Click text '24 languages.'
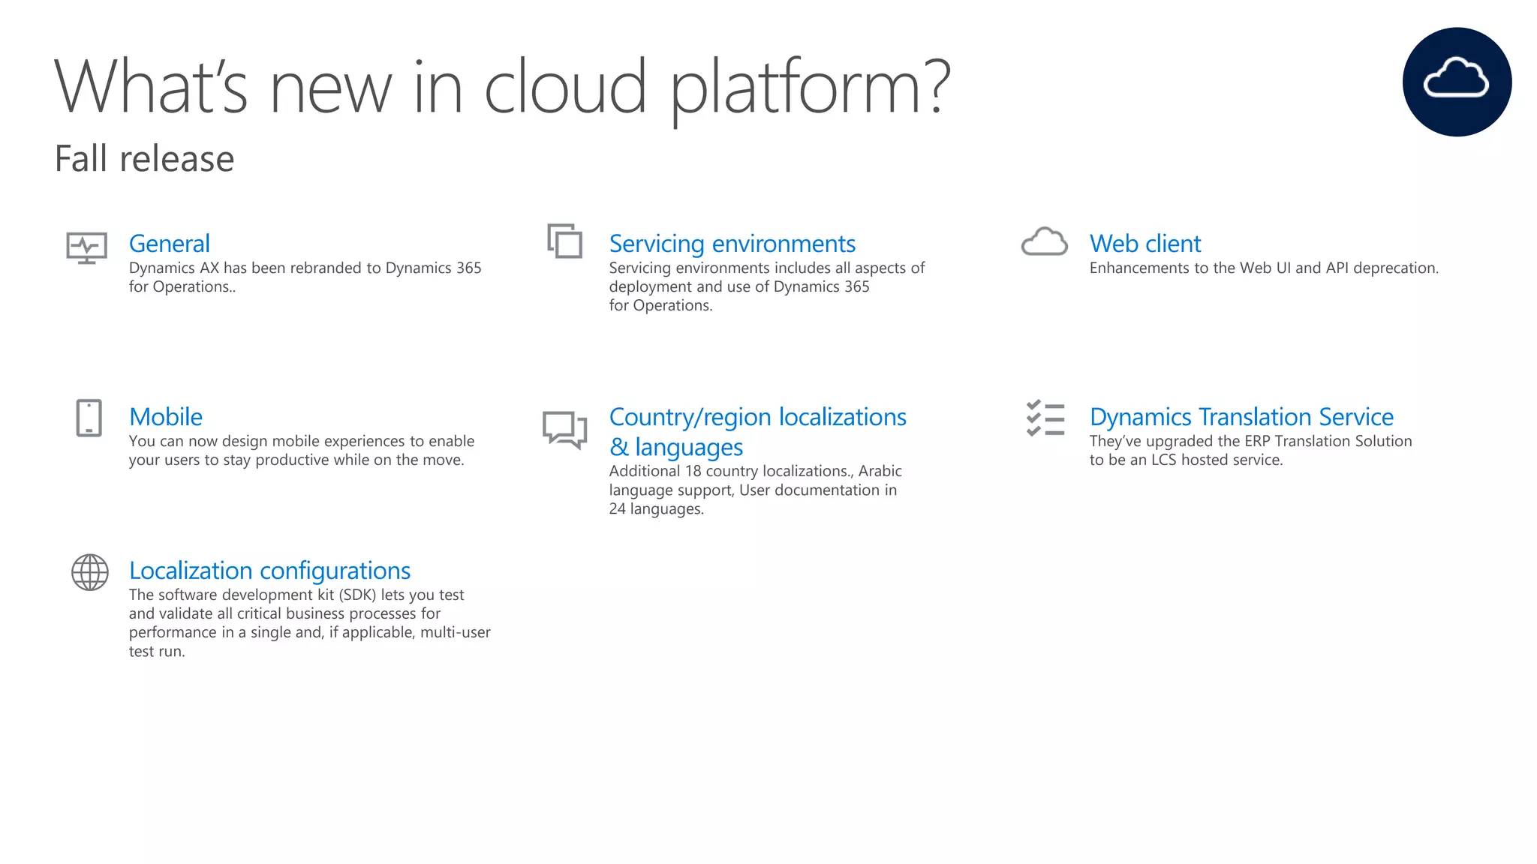1537x864 pixels. pos(657,508)
